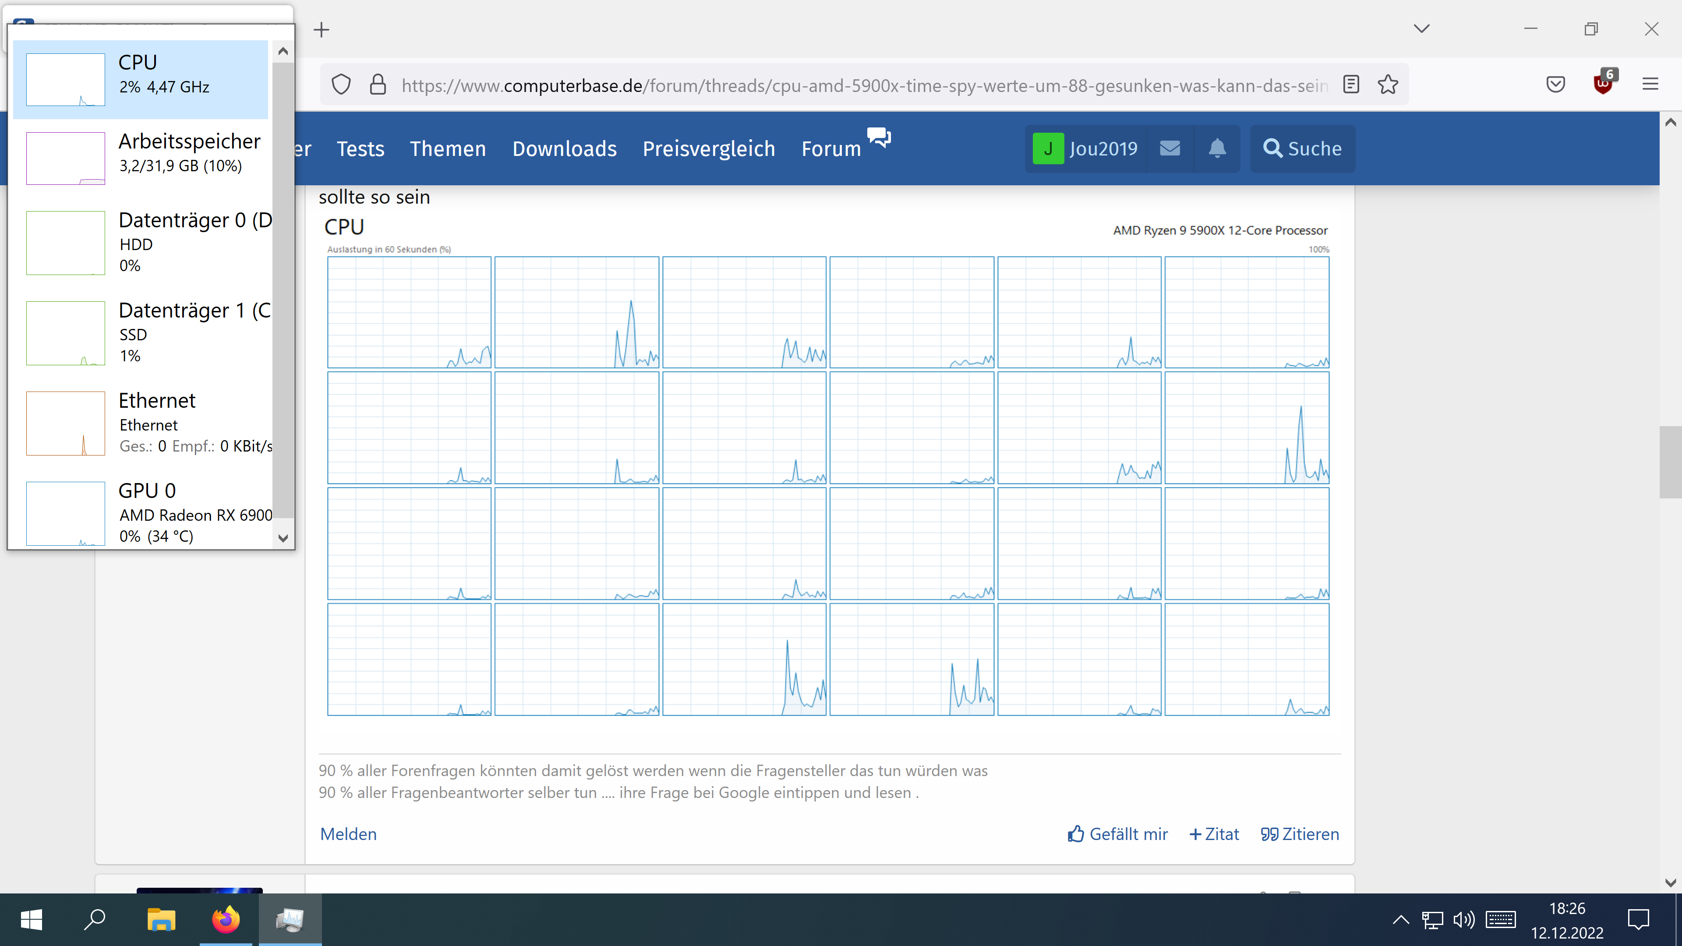
Task: Go to the Preisvergleich menu item
Action: pyautogui.click(x=708, y=149)
